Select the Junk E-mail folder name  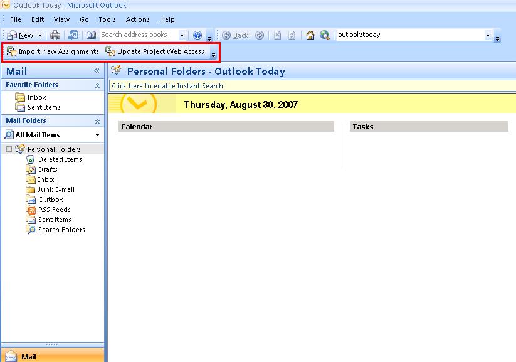coord(56,189)
